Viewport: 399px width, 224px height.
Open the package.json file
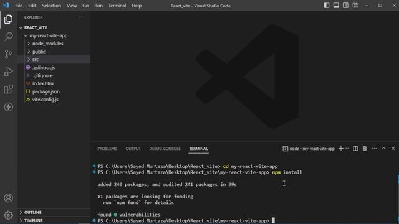tap(54, 91)
